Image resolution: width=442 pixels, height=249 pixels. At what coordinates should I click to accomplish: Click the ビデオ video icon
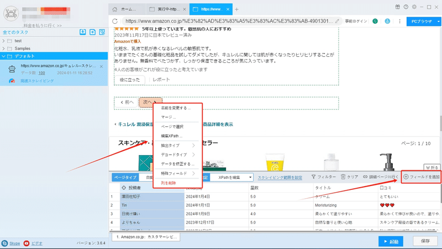click(x=27, y=243)
